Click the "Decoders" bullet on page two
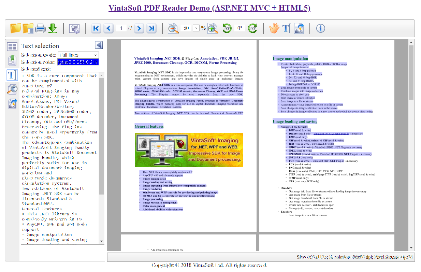This screenshot has width=421, height=272. tap(286, 188)
